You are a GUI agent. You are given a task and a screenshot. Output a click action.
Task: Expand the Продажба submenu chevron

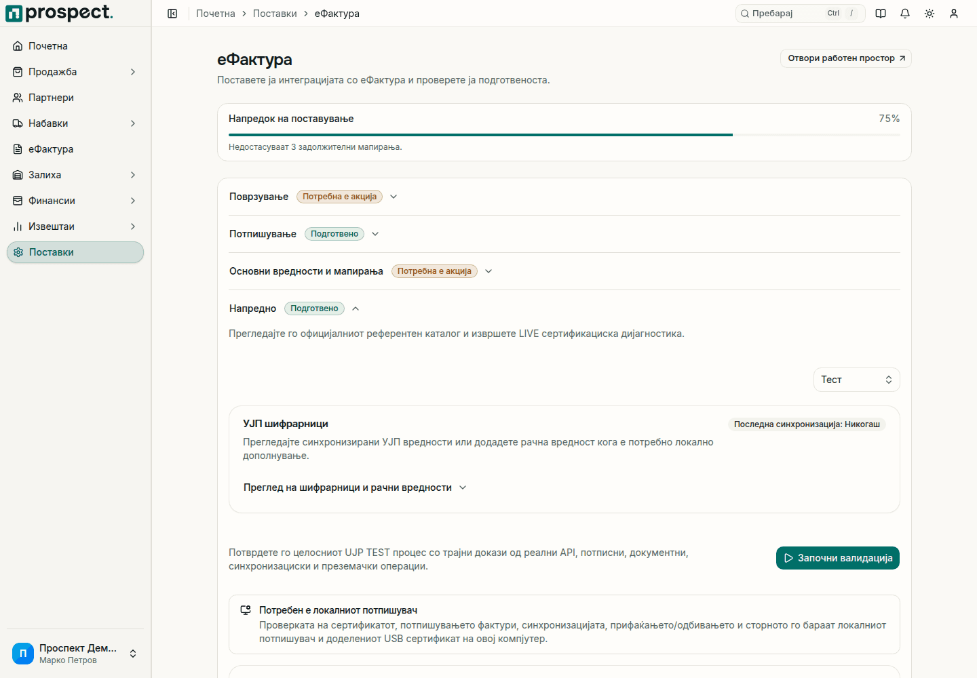point(133,72)
